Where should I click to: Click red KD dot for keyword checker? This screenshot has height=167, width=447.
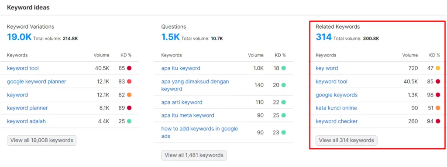point(438,121)
